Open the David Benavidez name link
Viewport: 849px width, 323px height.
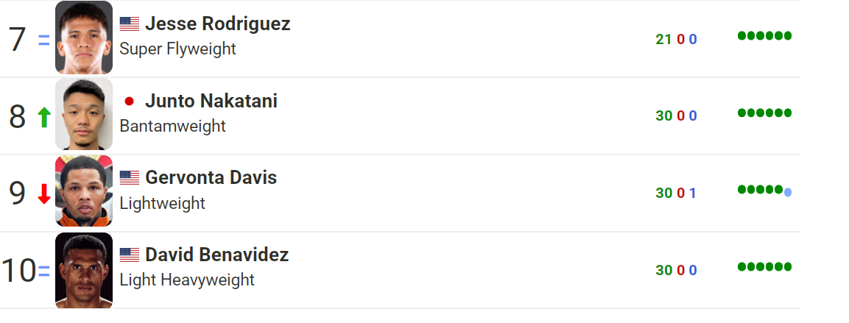216,255
